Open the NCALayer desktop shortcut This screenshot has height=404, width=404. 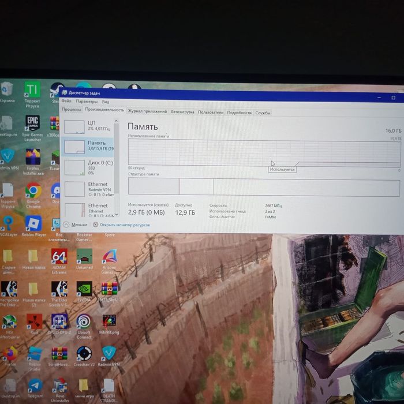pos(8,226)
